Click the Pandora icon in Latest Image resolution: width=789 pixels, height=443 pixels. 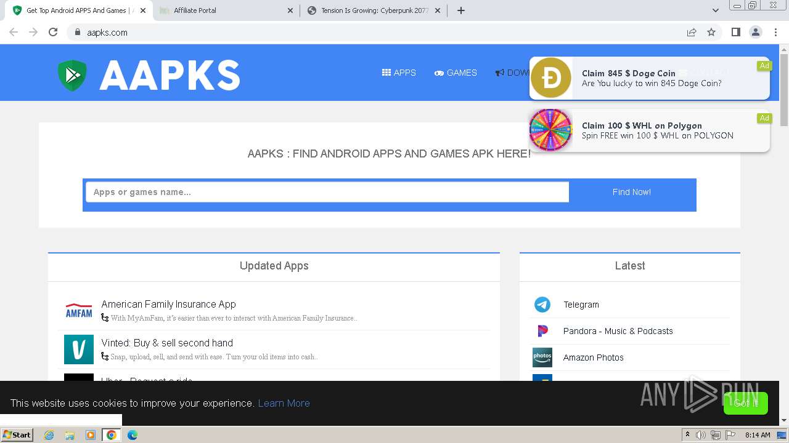click(542, 331)
